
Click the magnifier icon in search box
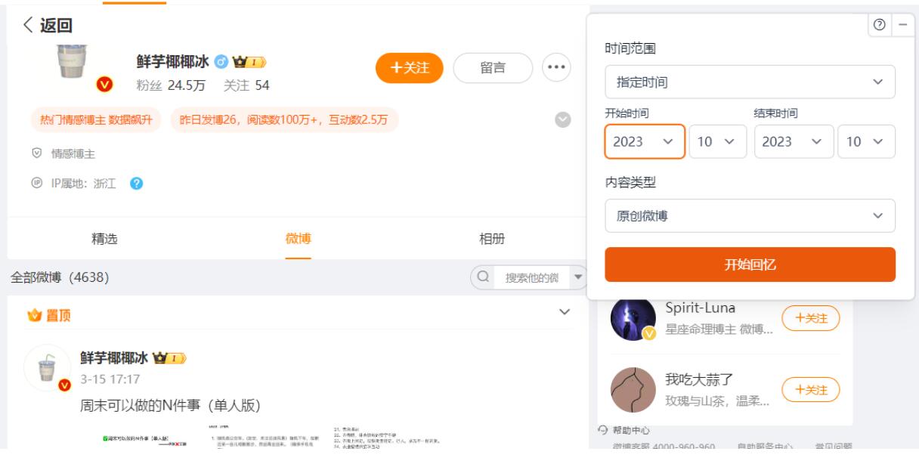click(x=483, y=277)
